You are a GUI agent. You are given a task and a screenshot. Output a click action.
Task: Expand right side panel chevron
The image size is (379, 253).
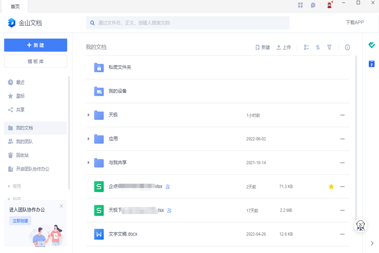click(372, 244)
